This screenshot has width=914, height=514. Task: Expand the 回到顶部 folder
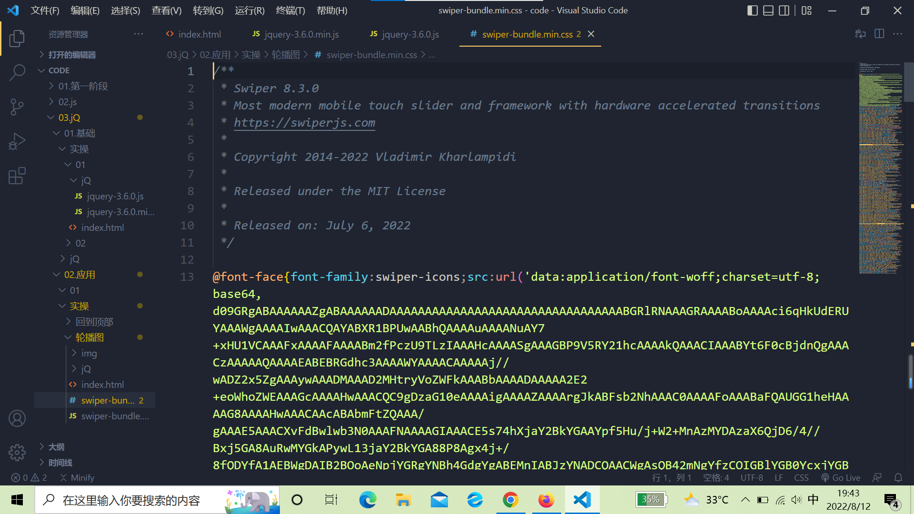click(94, 322)
